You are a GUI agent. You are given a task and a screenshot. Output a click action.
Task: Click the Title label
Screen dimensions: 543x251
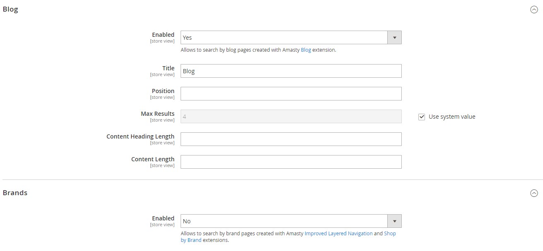[x=168, y=68]
